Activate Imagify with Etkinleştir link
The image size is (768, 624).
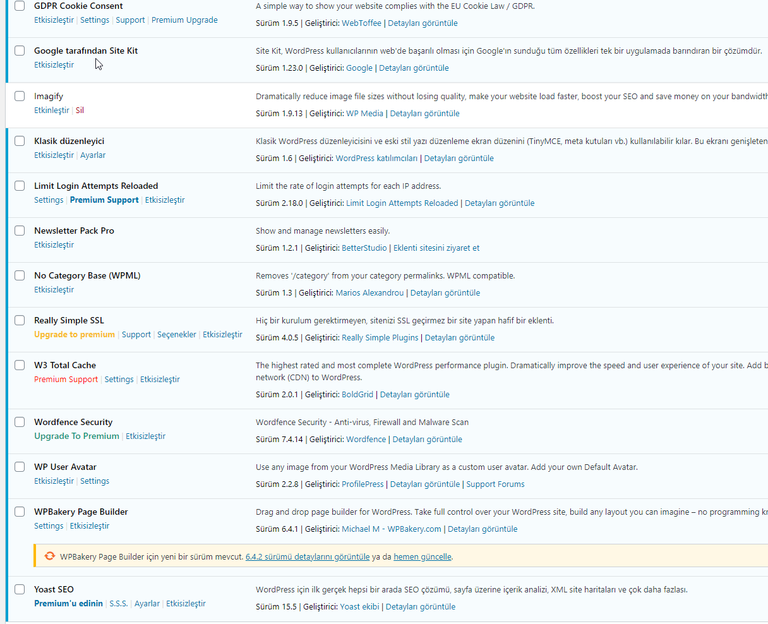[x=52, y=110]
